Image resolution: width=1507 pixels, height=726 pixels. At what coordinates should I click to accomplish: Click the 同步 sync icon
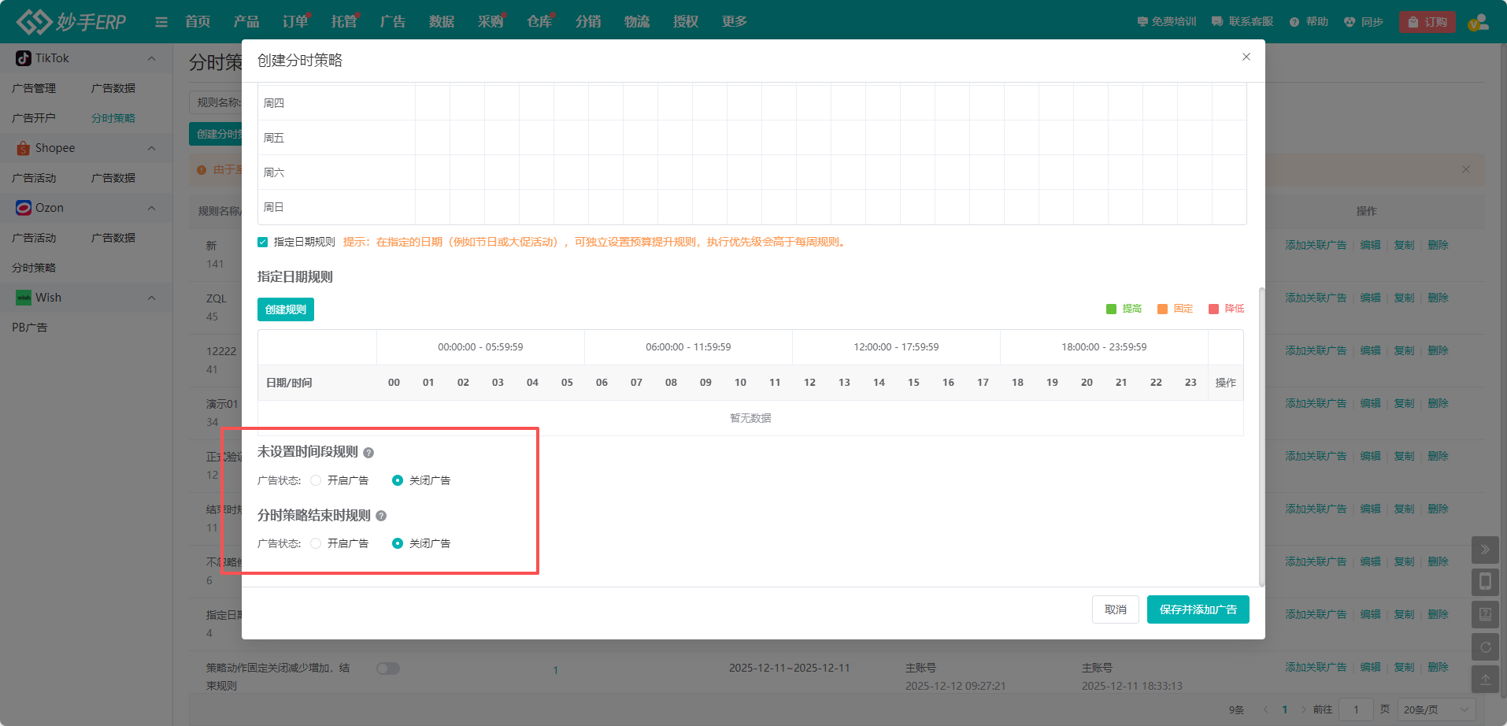click(x=1363, y=21)
